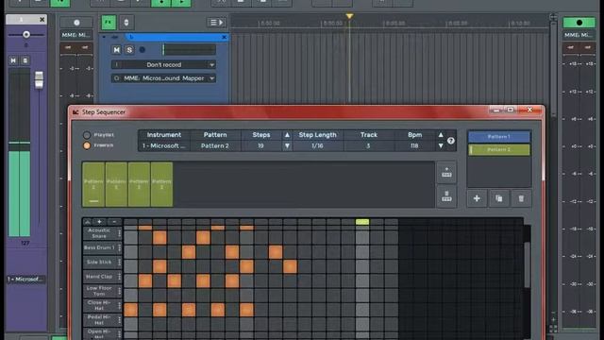Screen dimensions: 604x340
Task: Mute the track with the M button
Action: point(116,50)
